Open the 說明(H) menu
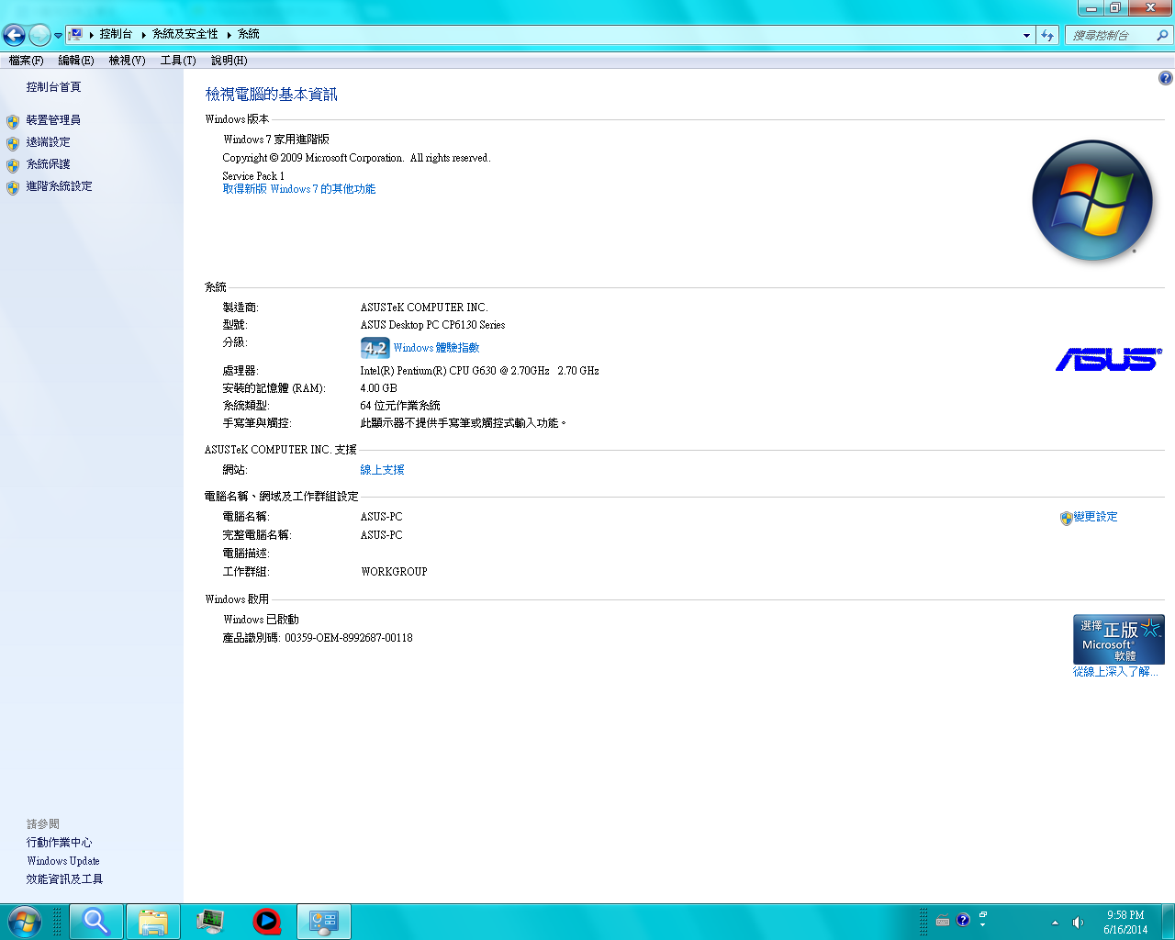The width and height of the screenshot is (1175, 940). [x=229, y=61]
